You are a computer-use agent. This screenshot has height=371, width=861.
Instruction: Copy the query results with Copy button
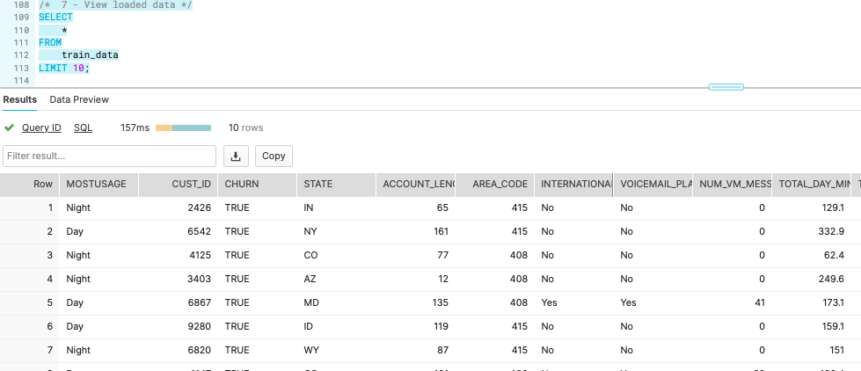coord(274,156)
